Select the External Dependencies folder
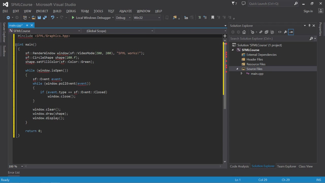Viewport: 325px width, 183px height. [262, 55]
